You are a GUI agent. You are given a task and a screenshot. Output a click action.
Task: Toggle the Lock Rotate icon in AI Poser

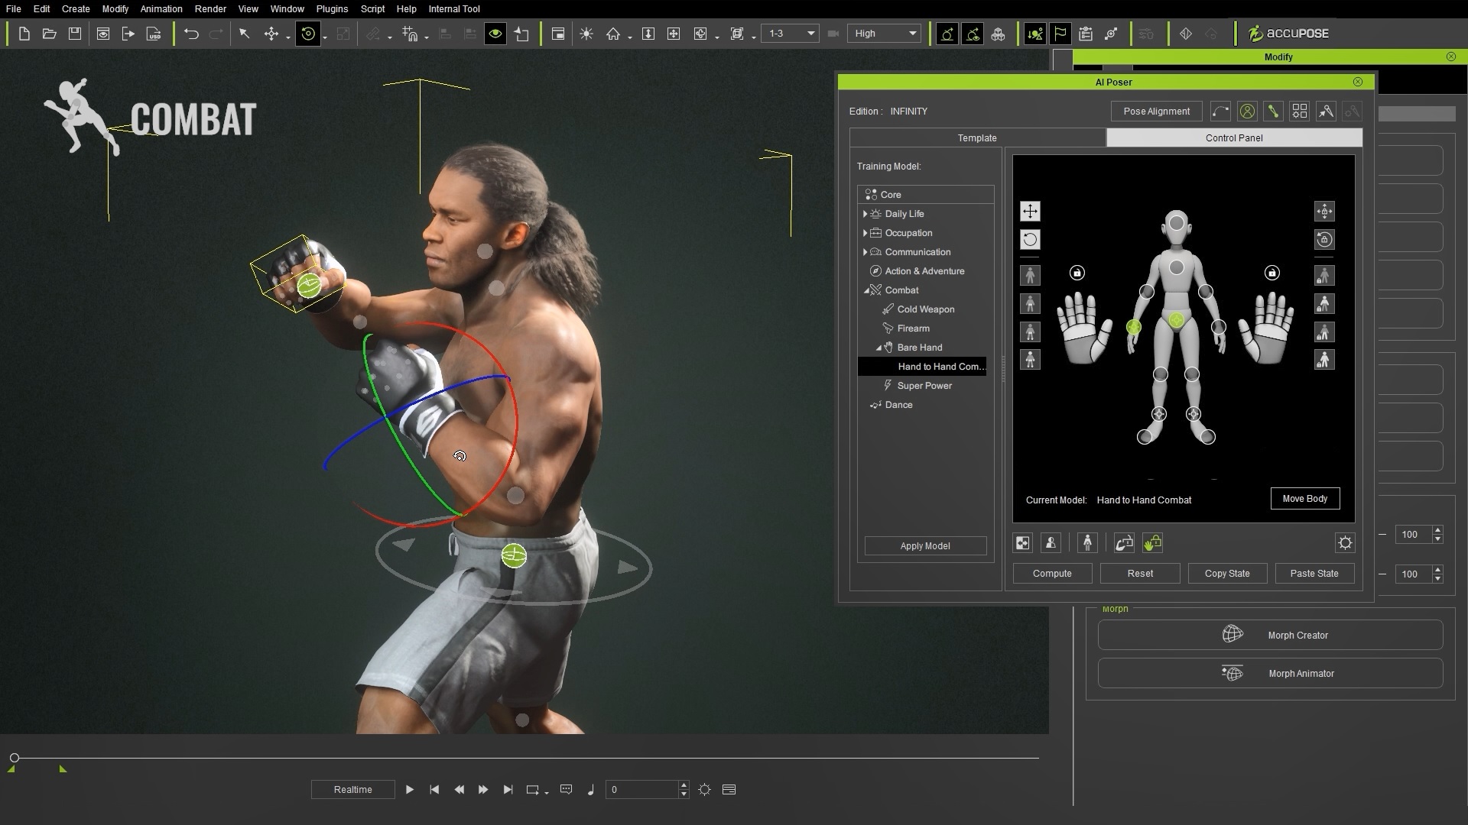1324,240
